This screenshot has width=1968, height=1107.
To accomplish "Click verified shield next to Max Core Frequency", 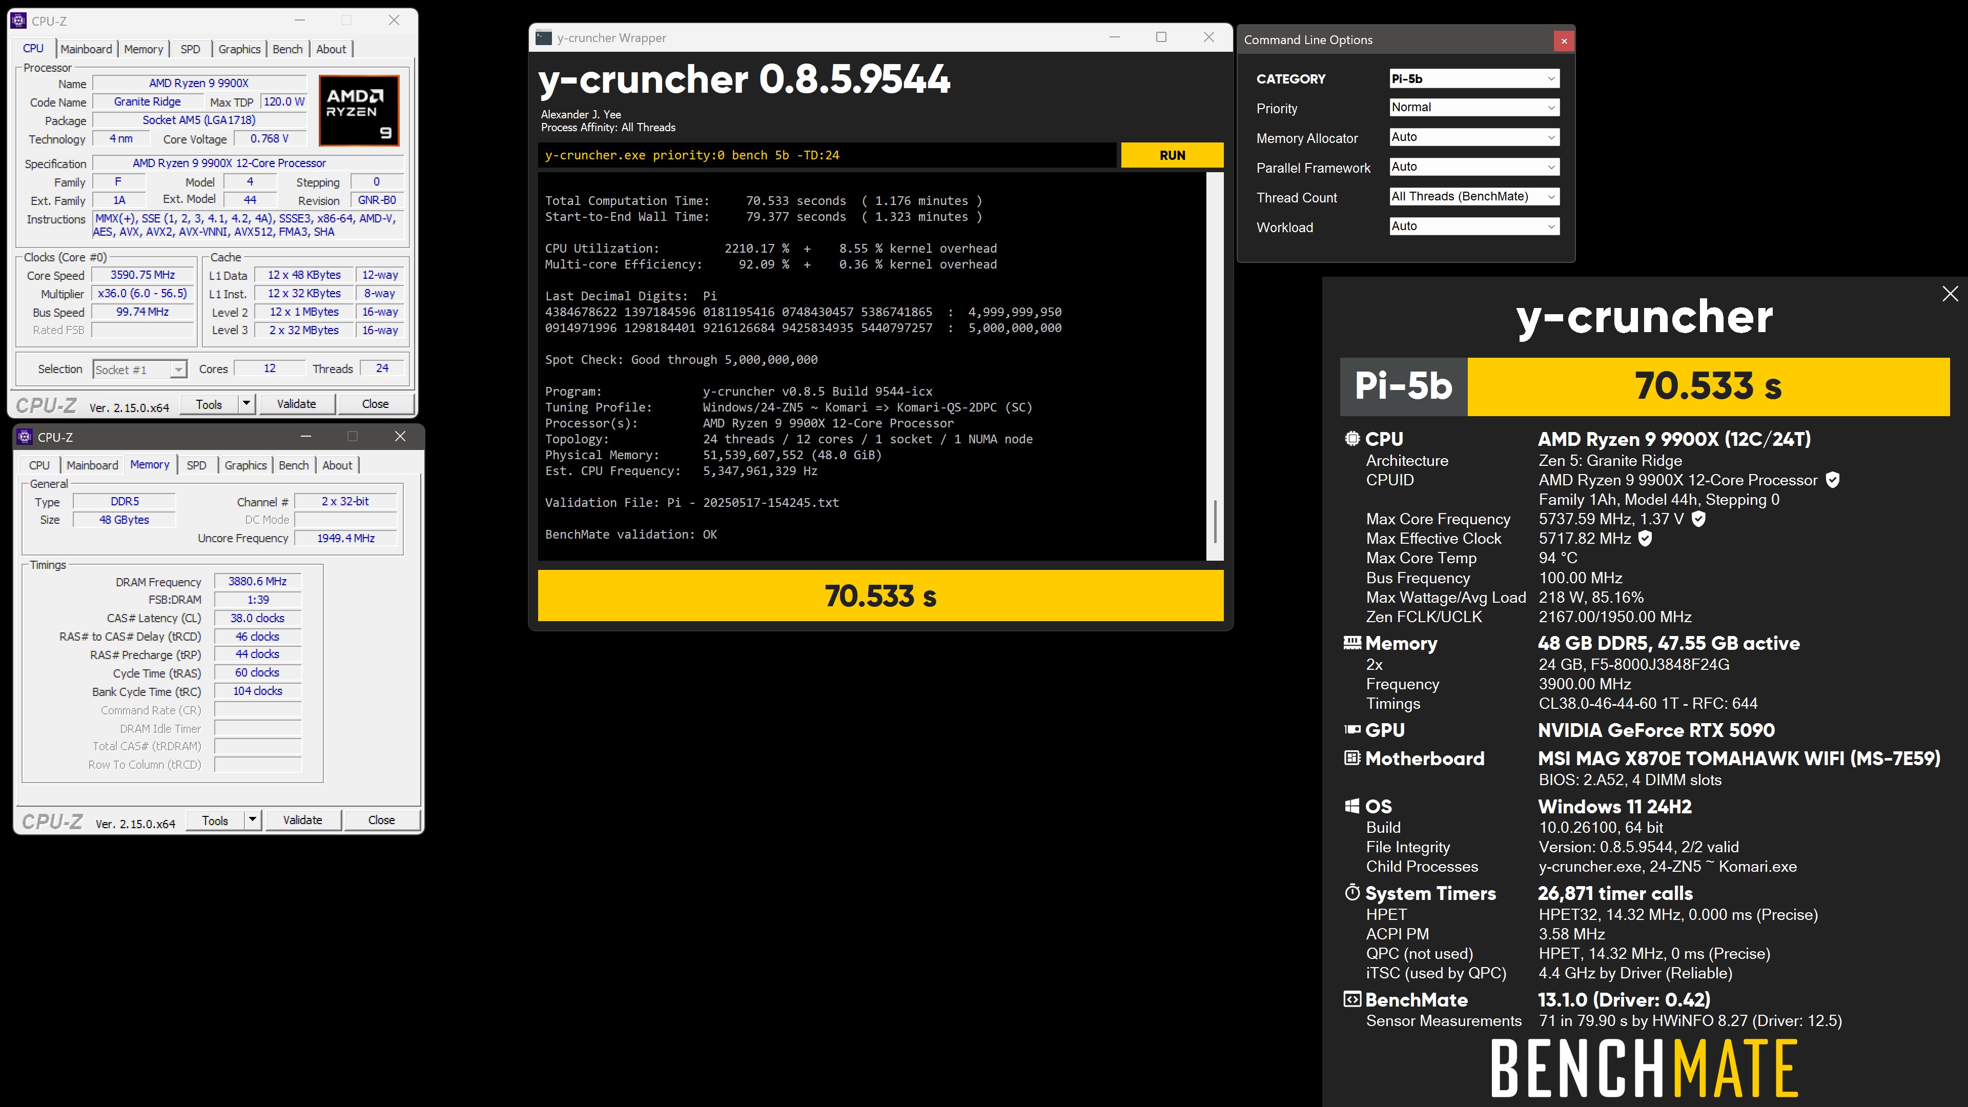I will (1698, 519).
